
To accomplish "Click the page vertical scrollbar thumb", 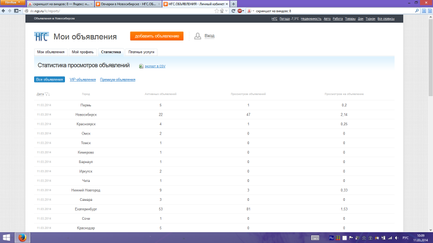I will point(430,58).
